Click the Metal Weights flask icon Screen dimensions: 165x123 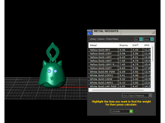90,32
